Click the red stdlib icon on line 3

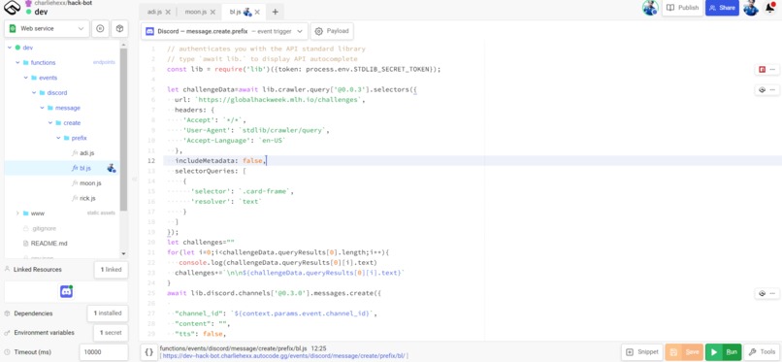point(762,69)
